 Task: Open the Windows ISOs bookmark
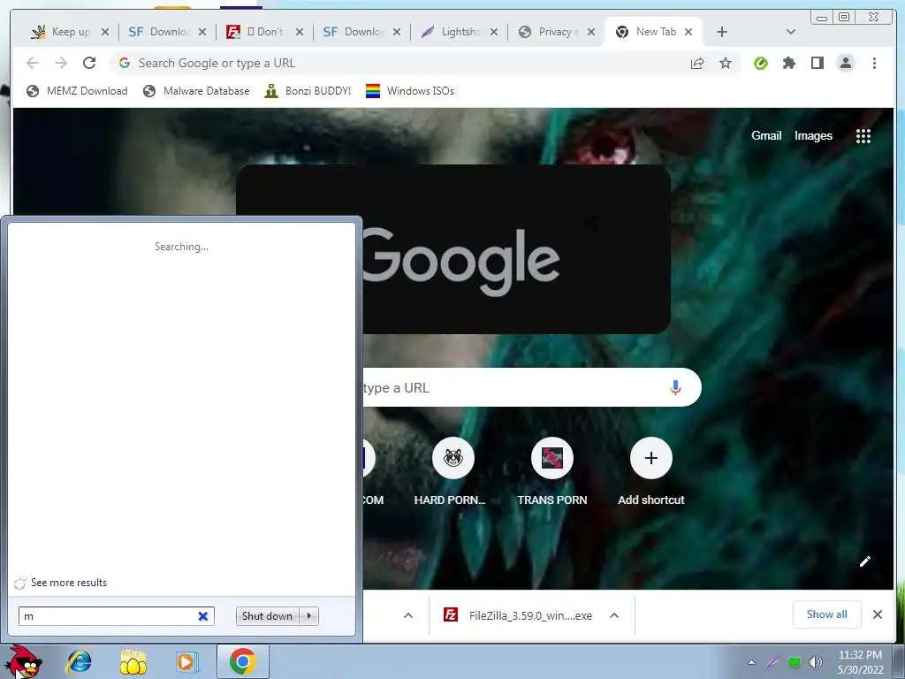click(x=410, y=91)
